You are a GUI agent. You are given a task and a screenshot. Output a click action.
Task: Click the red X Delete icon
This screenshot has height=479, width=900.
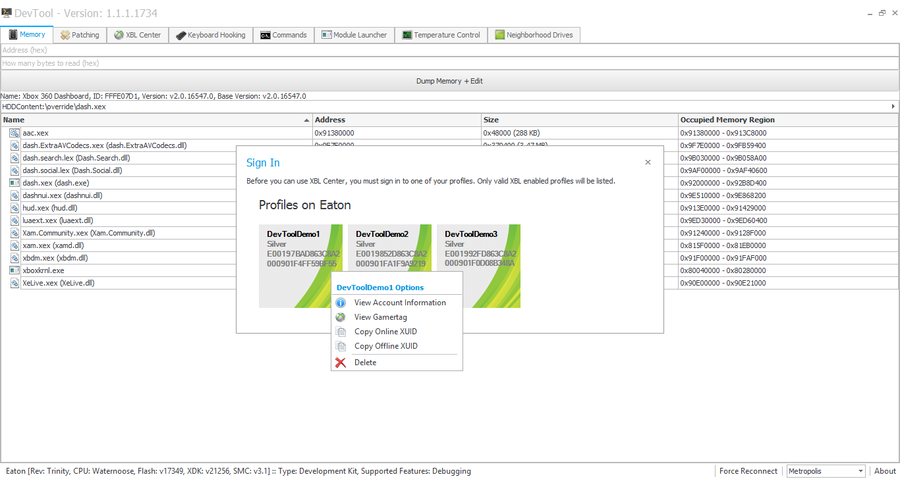[341, 363]
